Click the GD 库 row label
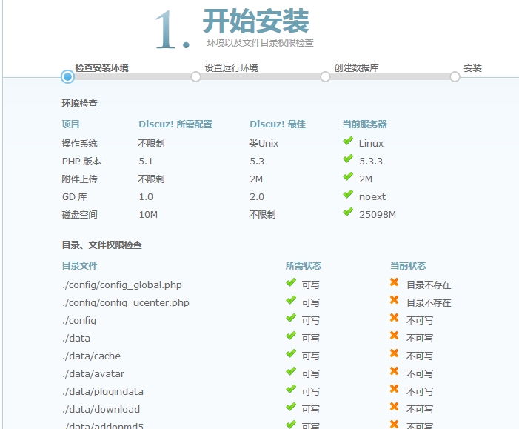The width and height of the screenshot is (519, 429). click(x=75, y=197)
